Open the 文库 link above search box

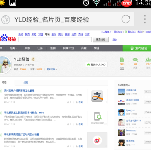87,34
